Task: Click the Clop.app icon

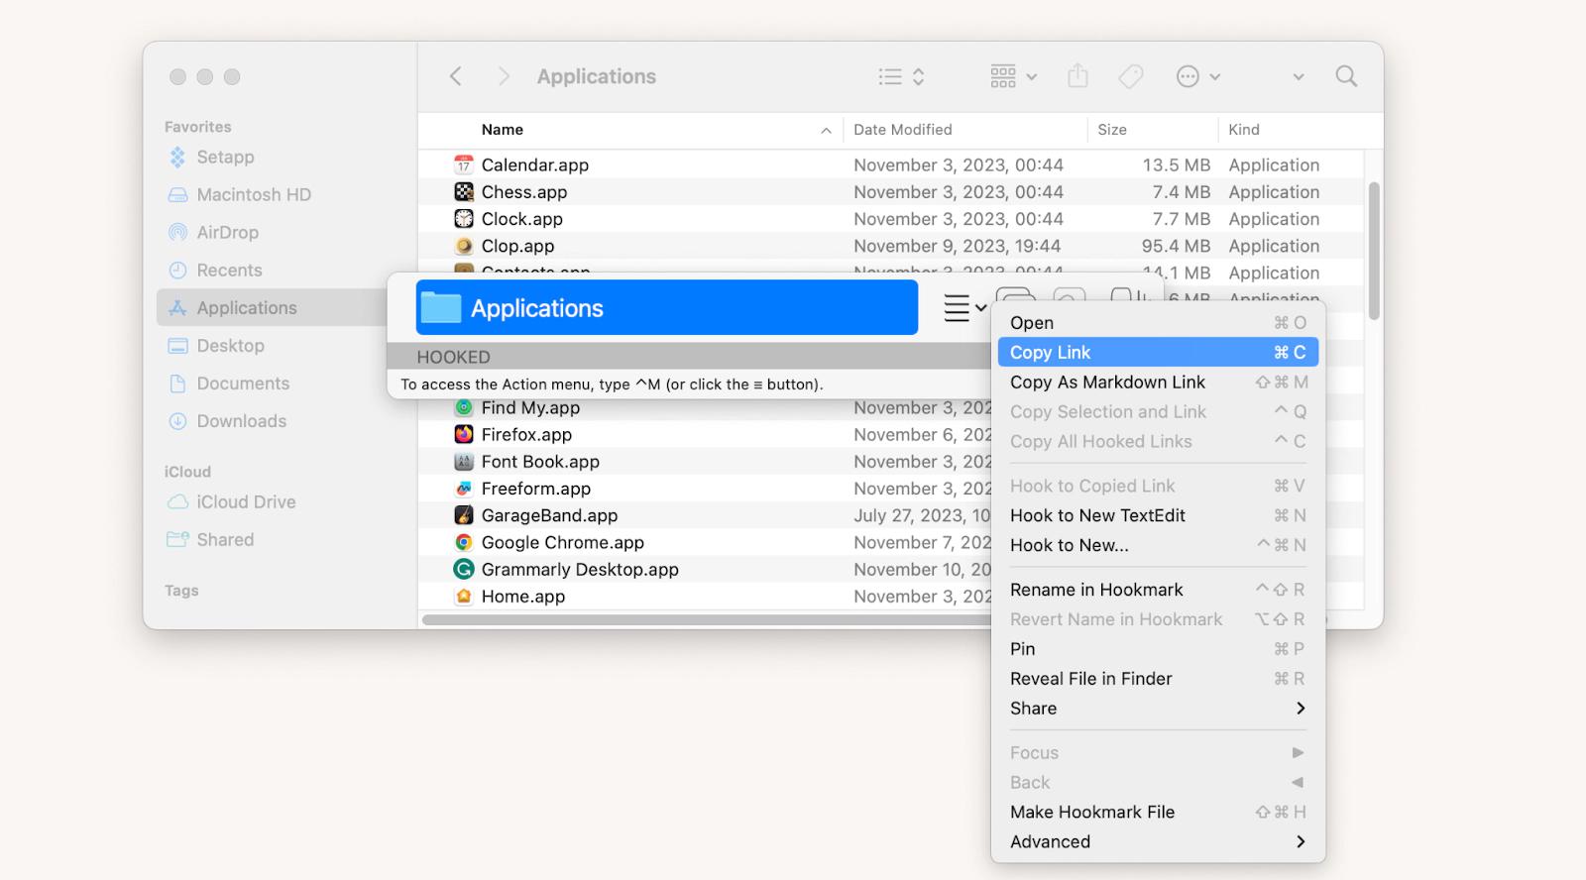Action: (x=464, y=246)
